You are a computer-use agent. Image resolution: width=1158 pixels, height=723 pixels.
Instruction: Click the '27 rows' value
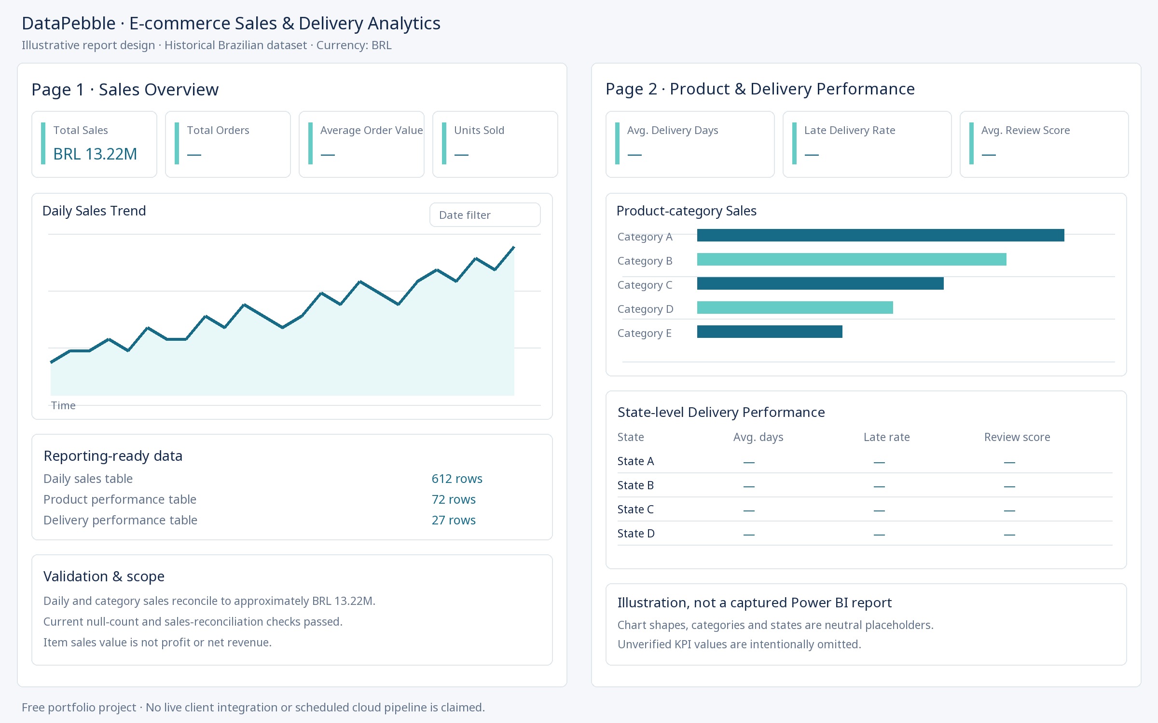454,520
